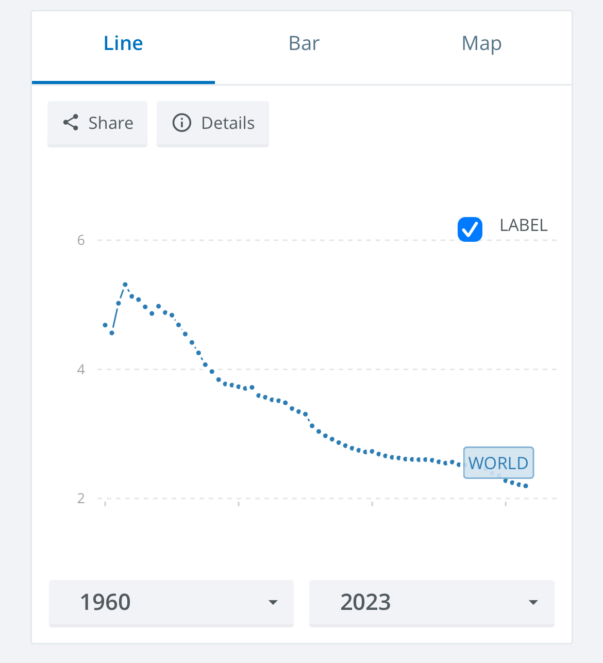The width and height of the screenshot is (603, 663).
Task: Click the WORLD series label
Action: pyautogui.click(x=498, y=462)
